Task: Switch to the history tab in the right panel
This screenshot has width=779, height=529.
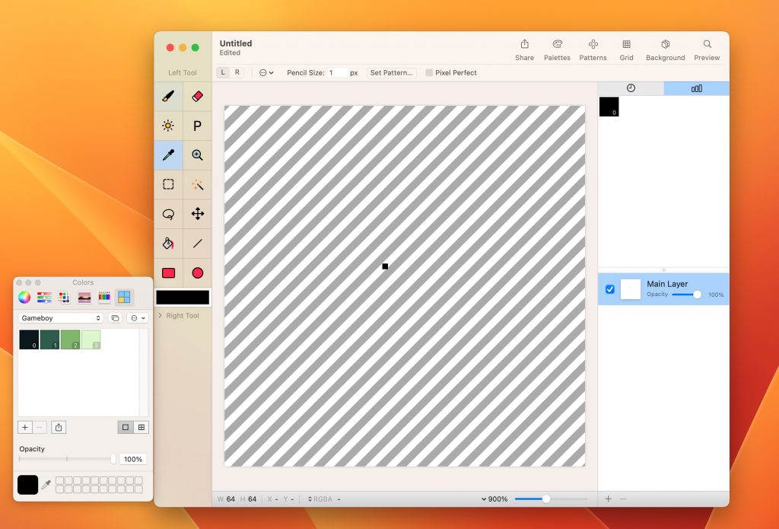Action: [x=631, y=88]
